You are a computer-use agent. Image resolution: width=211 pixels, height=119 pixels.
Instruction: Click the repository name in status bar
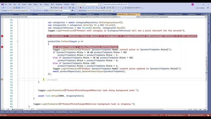(196, 115)
